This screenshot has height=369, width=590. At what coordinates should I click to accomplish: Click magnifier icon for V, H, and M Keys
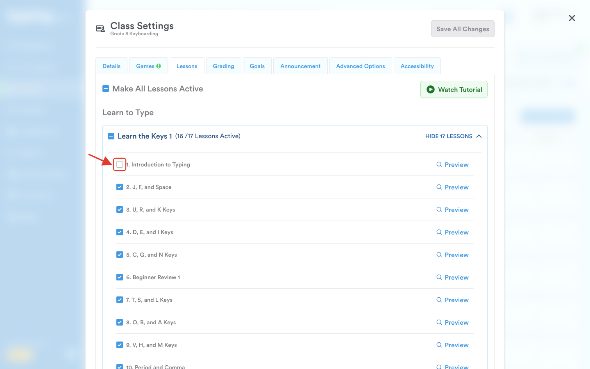point(439,345)
